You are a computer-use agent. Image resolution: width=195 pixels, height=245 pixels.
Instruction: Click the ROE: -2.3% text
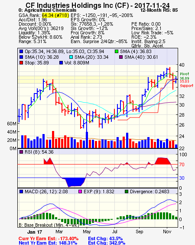point(144,37)
